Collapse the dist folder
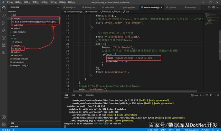This screenshot has width=221, height=131. [11, 15]
